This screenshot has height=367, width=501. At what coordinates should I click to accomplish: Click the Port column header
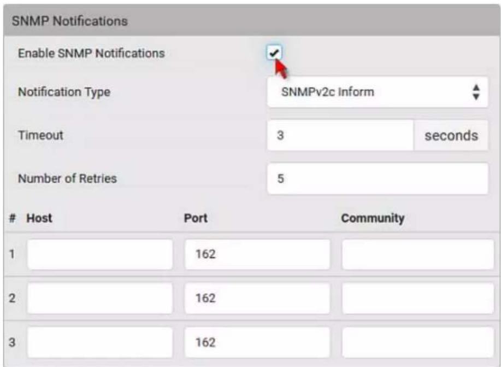tap(196, 218)
